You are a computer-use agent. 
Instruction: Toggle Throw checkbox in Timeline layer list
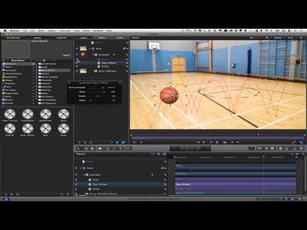[x=76, y=180]
